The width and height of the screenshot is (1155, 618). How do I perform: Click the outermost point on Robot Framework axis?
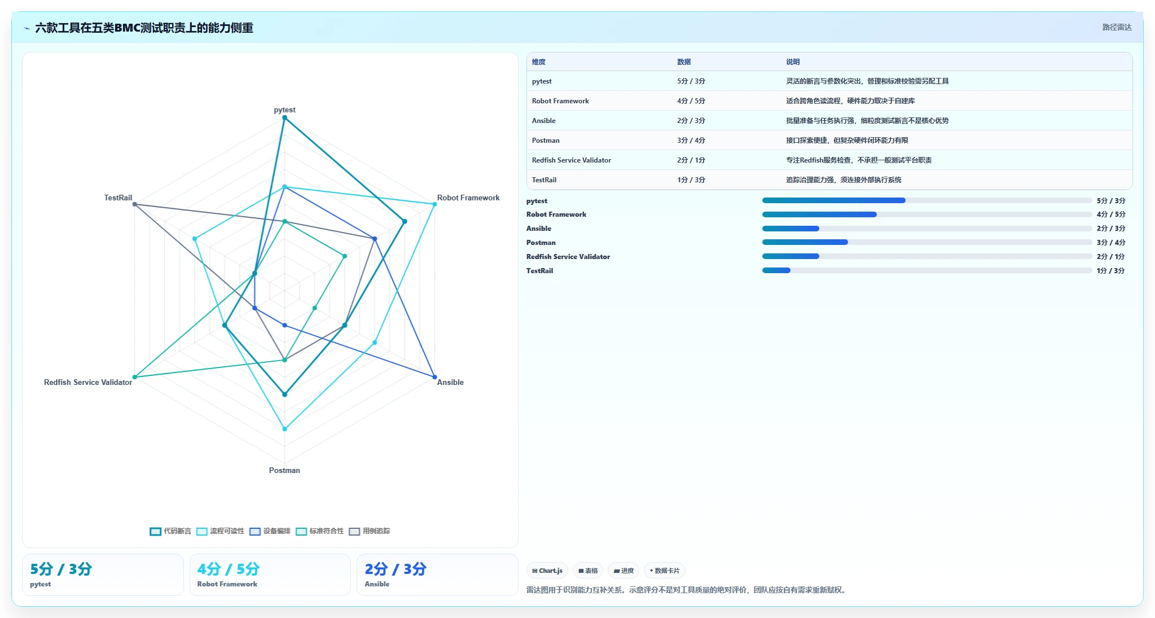(434, 204)
